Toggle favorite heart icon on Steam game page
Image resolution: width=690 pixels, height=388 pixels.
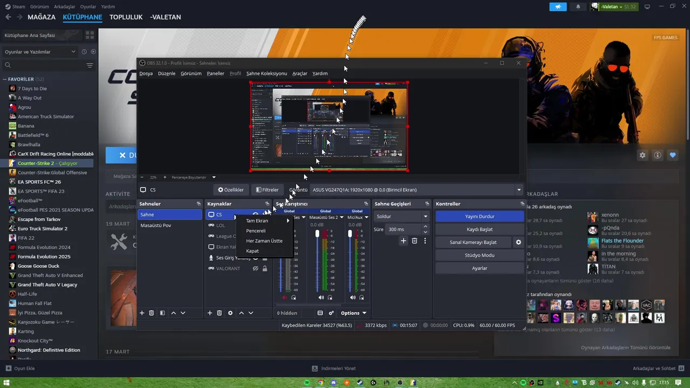[673, 155]
